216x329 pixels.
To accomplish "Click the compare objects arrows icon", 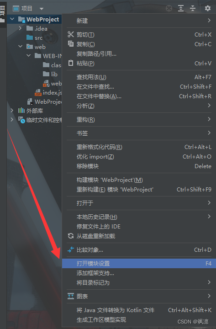I will 71,249.
